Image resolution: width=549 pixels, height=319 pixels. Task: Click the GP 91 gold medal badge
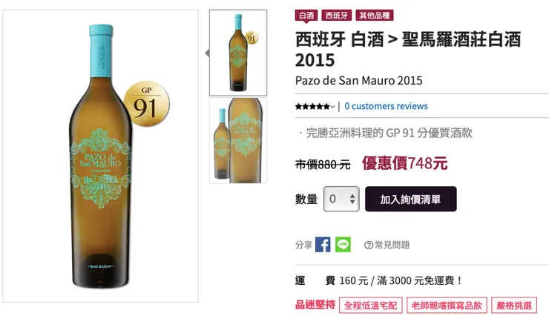tap(146, 104)
